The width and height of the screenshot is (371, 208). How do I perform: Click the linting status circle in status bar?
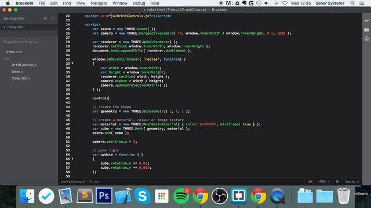point(337,181)
